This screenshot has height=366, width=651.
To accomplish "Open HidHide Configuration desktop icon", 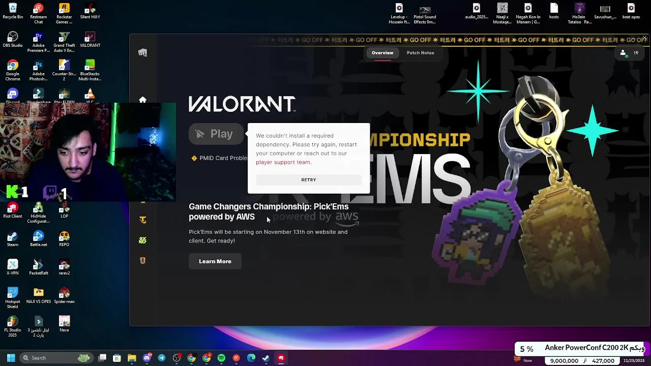I will click(39, 213).
